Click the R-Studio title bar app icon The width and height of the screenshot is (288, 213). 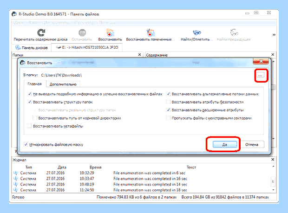pyautogui.click(x=14, y=14)
